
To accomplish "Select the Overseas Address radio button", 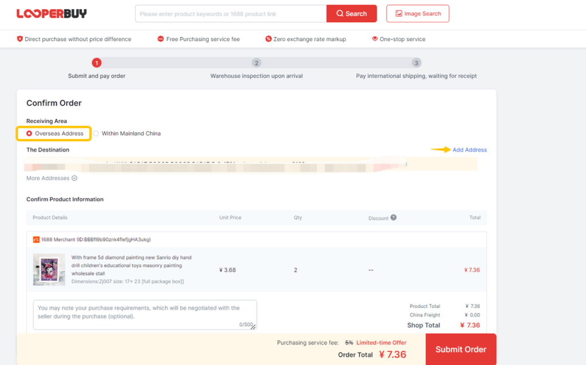I will (29, 133).
